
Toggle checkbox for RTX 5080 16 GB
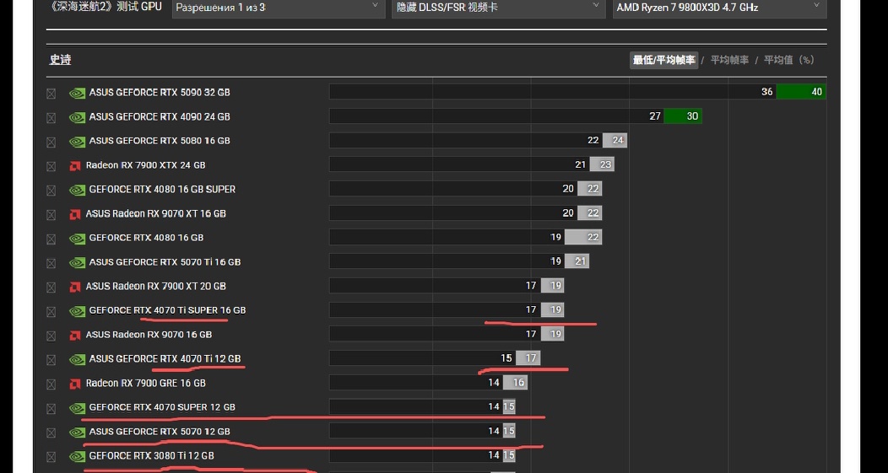[51, 142]
